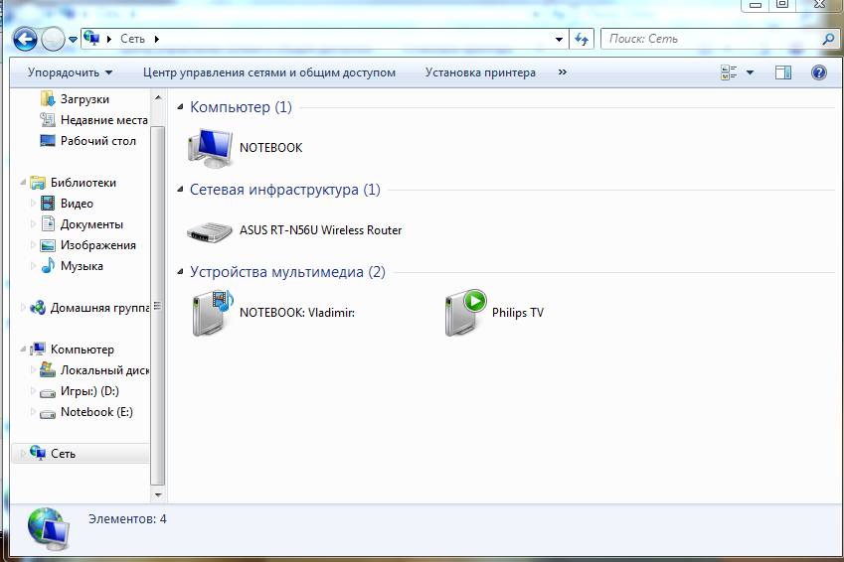Click the change view icon

coord(729,72)
